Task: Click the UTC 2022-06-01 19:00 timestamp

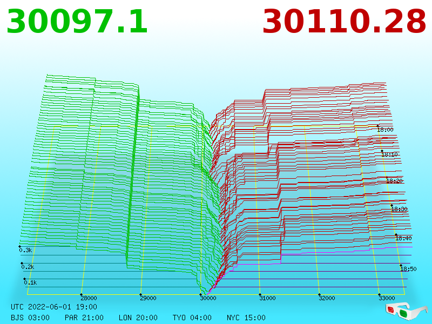Action: [54, 307]
